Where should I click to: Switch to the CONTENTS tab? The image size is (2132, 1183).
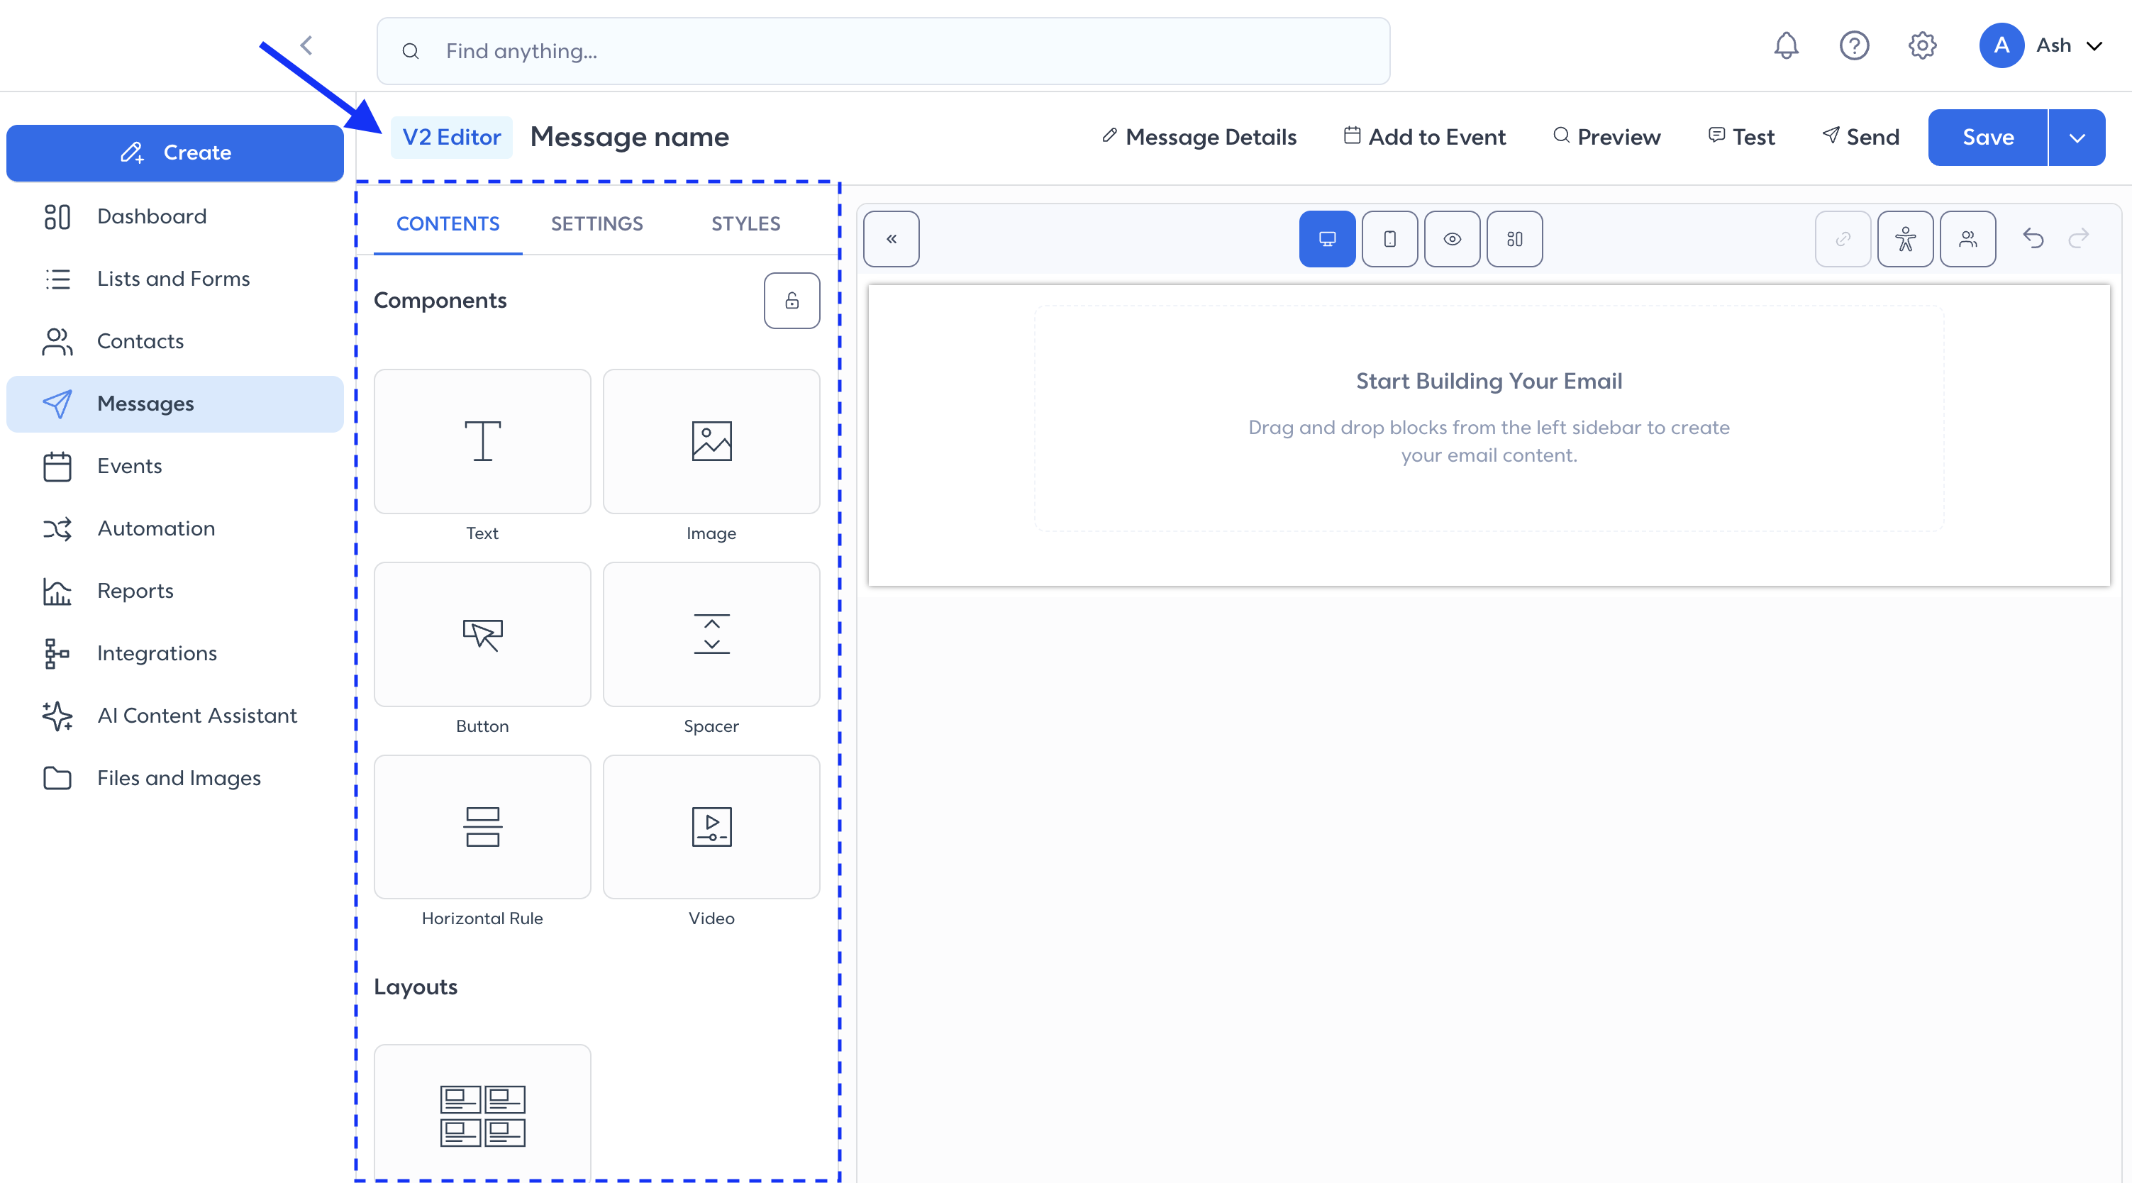click(448, 223)
